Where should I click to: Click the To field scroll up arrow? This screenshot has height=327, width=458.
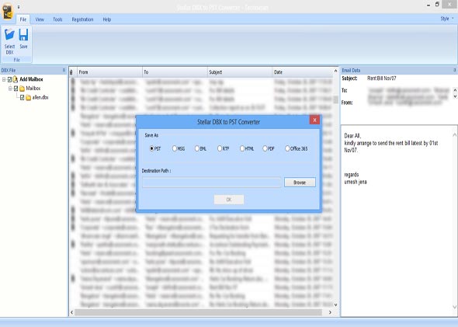455,89
